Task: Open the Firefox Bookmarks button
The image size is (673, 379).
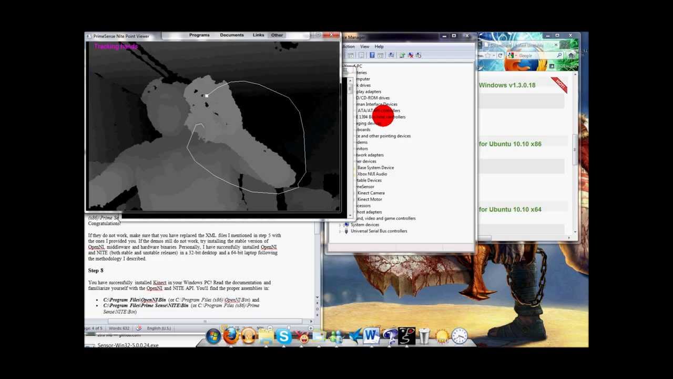Action: (563, 66)
